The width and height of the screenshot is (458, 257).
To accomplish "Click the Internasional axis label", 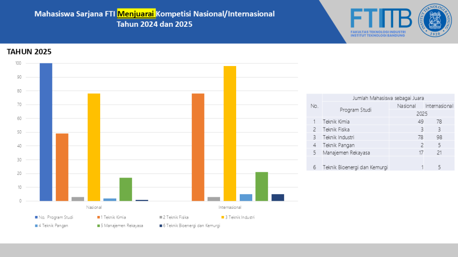I will pyautogui.click(x=230, y=207).
